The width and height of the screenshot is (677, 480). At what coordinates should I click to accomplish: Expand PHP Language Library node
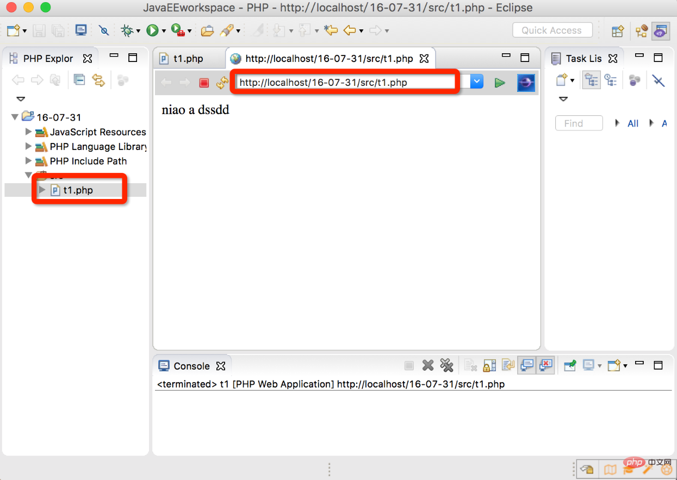tap(29, 146)
